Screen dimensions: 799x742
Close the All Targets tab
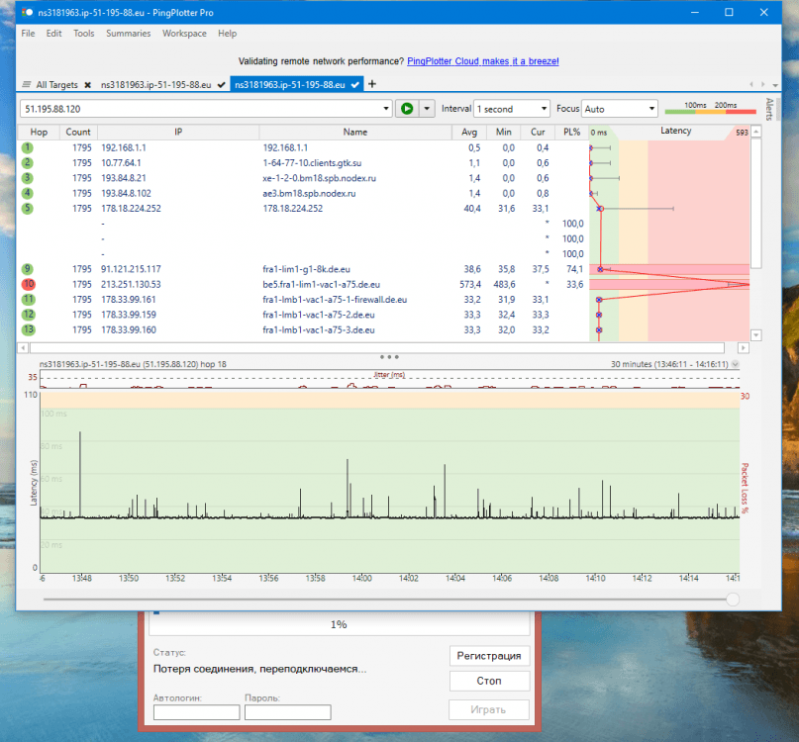click(x=87, y=86)
